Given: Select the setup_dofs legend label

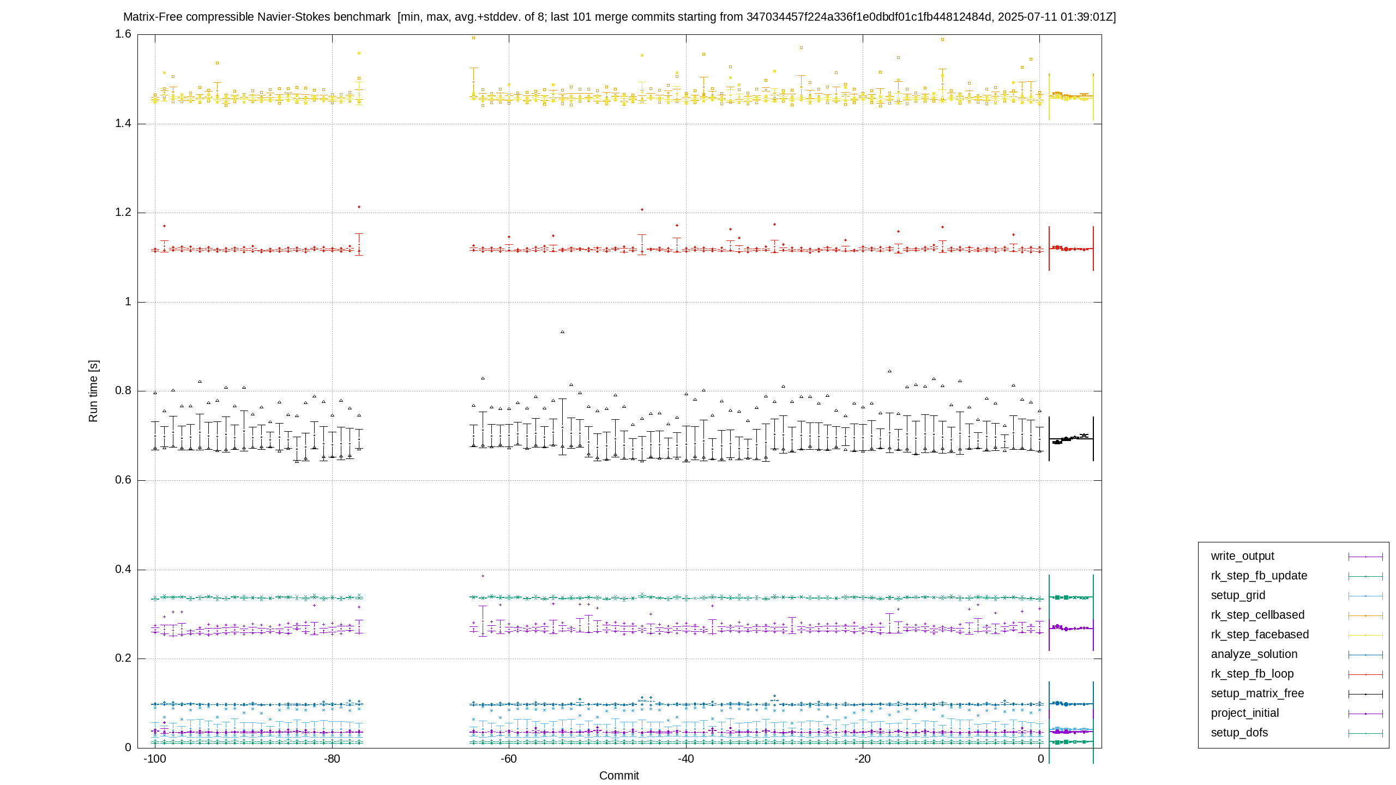Looking at the screenshot, I should tap(1239, 733).
